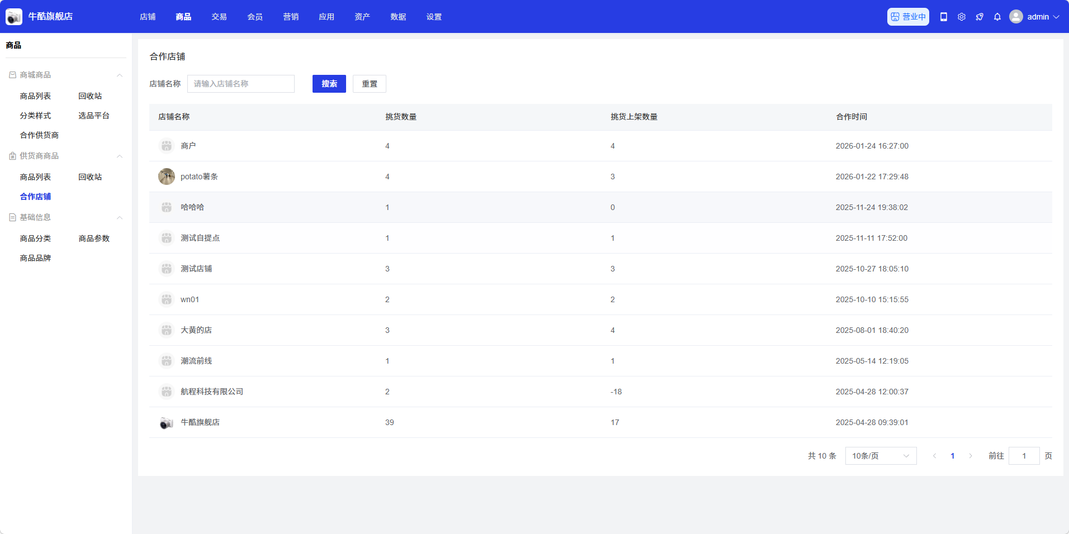Screen dimensions: 1069x534
Task: Click the 牛酷旗舰店 logo in header
Action: [14, 17]
